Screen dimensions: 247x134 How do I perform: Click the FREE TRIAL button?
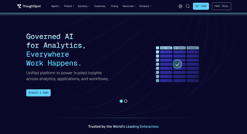click(221, 6)
